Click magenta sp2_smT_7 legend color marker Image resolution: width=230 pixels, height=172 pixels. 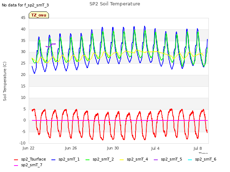point(16,166)
